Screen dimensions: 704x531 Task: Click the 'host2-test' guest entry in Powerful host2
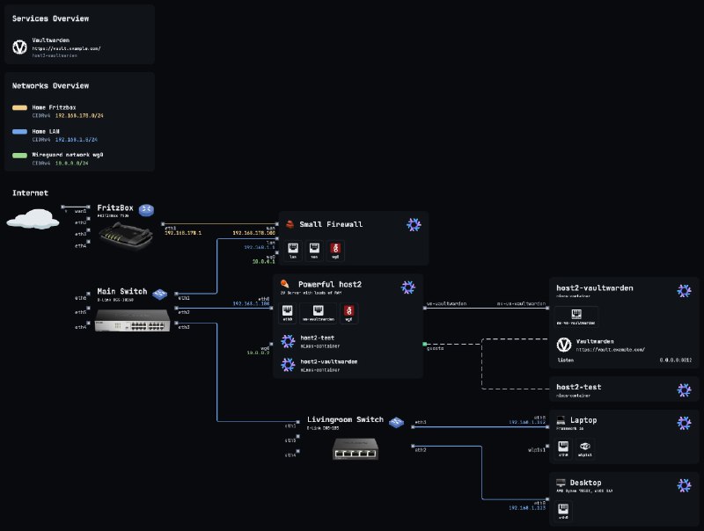coord(318,338)
